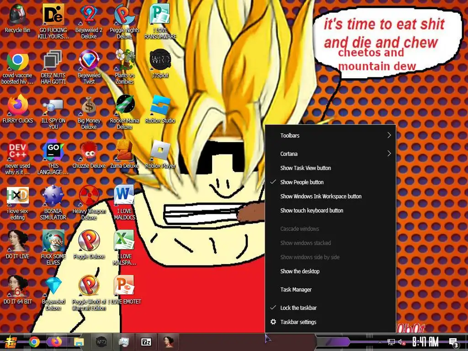Expand the Cortana submenu

(330, 154)
